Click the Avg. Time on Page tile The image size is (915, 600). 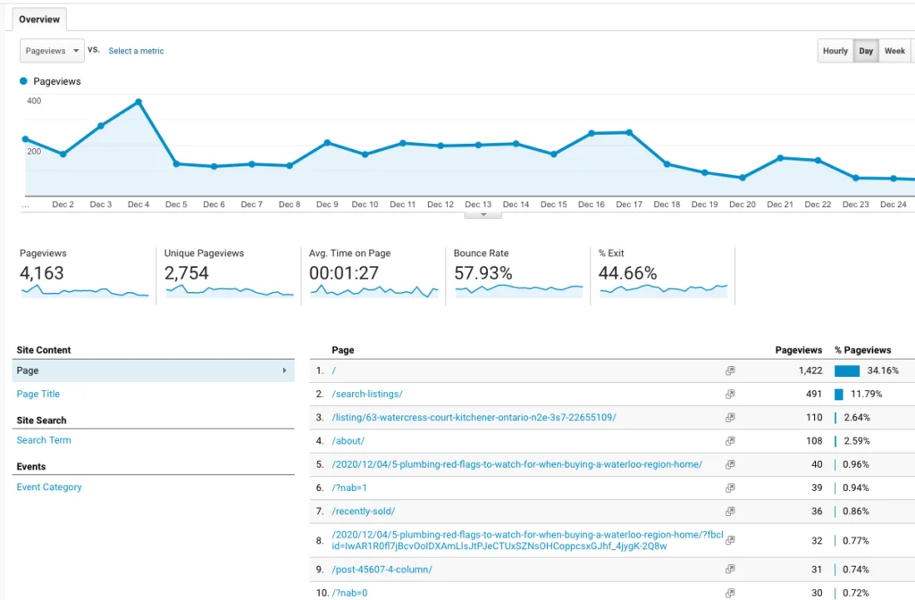pos(374,275)
